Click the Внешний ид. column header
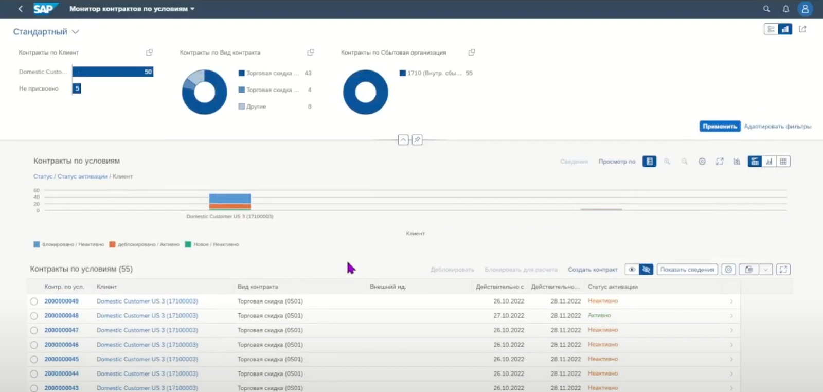 [x=388, y=287]
